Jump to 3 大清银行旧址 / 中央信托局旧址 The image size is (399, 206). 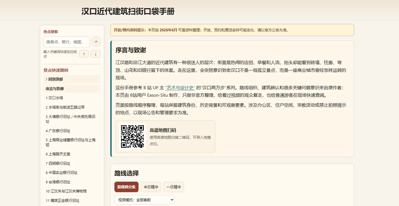[x=72, y=119]
